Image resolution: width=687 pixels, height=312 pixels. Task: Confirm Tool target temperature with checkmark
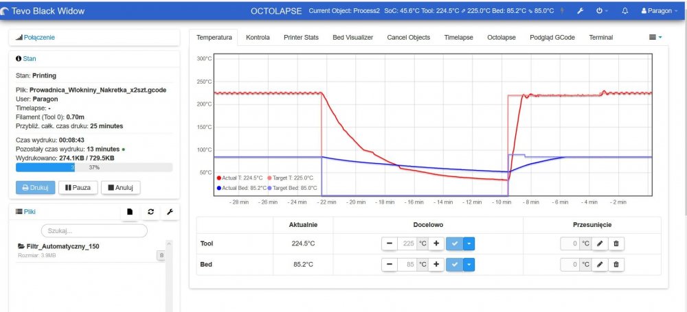453,243
